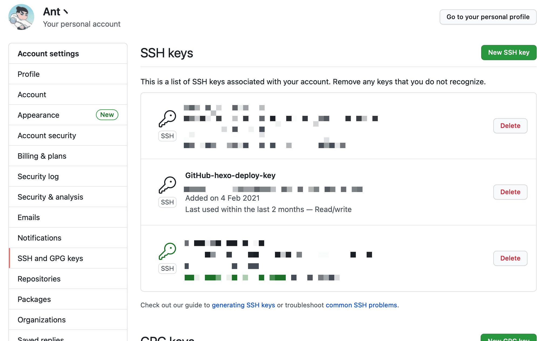This screenshot has height=341, width=558.
Task: Click the key icon of the first SSH entry
Action: pyautogui.click(x=167, y=119)
